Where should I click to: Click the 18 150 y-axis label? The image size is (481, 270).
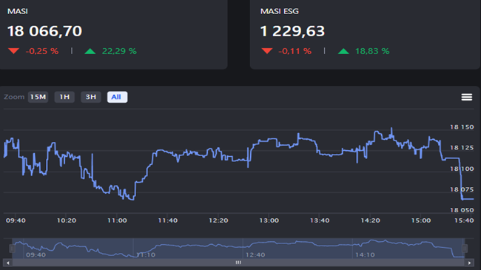click(x=462, y=127)
